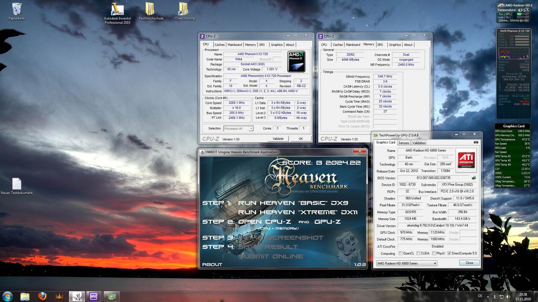
Task: Switch to Sensors tab in GPU-Z
Action: tap(404, 143)
